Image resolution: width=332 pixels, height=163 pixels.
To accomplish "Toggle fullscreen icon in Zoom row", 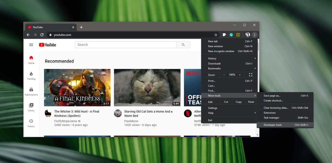I will tap(251, 75).
